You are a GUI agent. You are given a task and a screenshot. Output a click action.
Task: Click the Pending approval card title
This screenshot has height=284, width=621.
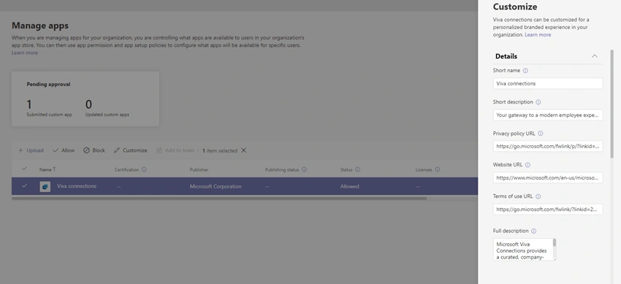tap(48, 84)
